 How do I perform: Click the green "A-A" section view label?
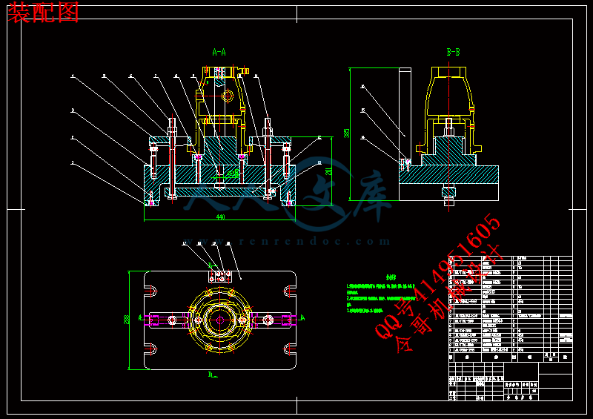(219, 52)
